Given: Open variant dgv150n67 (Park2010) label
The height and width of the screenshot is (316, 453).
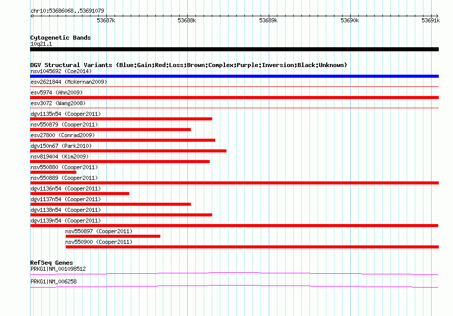Looking at the screenshot, I should pyautogui.click(x=61, y=146).
